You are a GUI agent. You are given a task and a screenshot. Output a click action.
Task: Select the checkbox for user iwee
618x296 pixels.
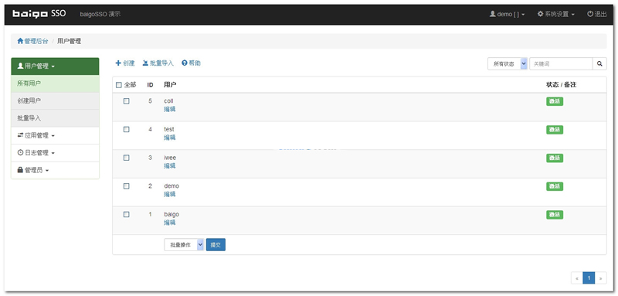click(126, 158)
